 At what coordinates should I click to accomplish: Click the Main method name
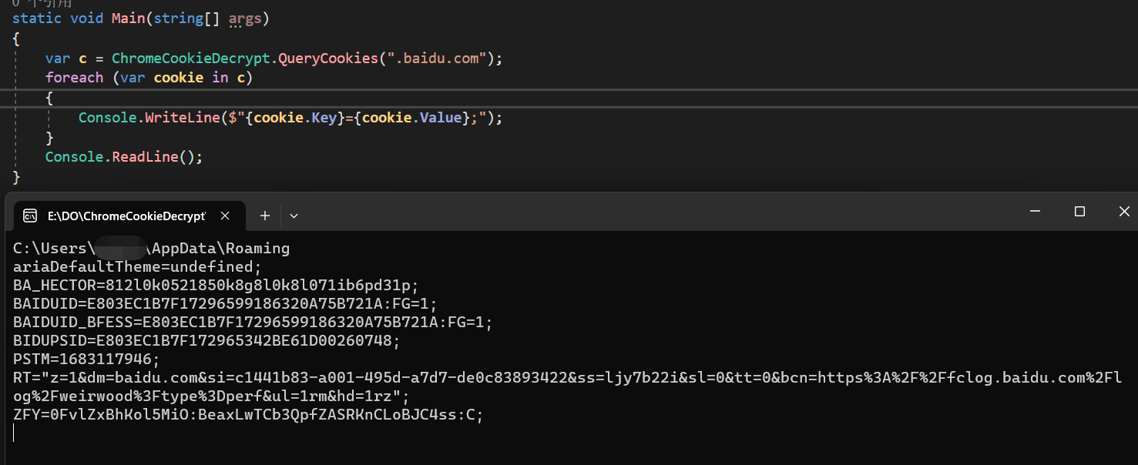(128, 18)
